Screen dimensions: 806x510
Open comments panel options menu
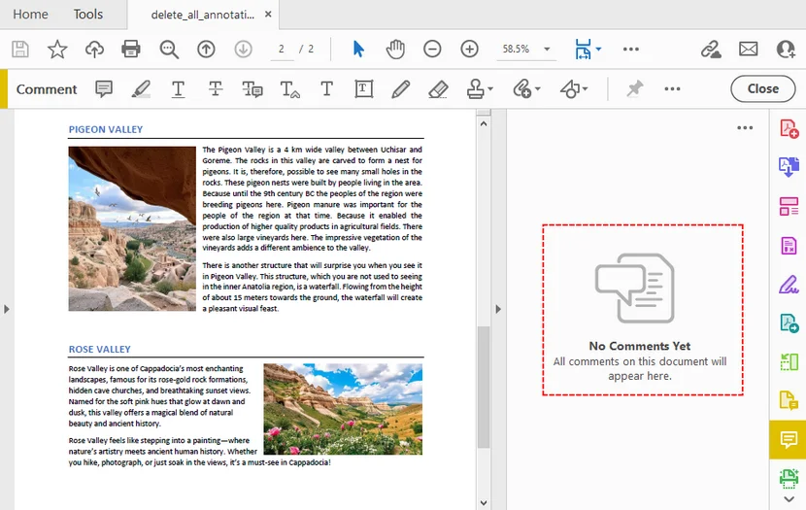pos(745,127)
